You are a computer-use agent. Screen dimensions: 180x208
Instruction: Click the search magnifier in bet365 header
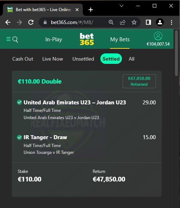pyautogui.click(x=15, y=39)
